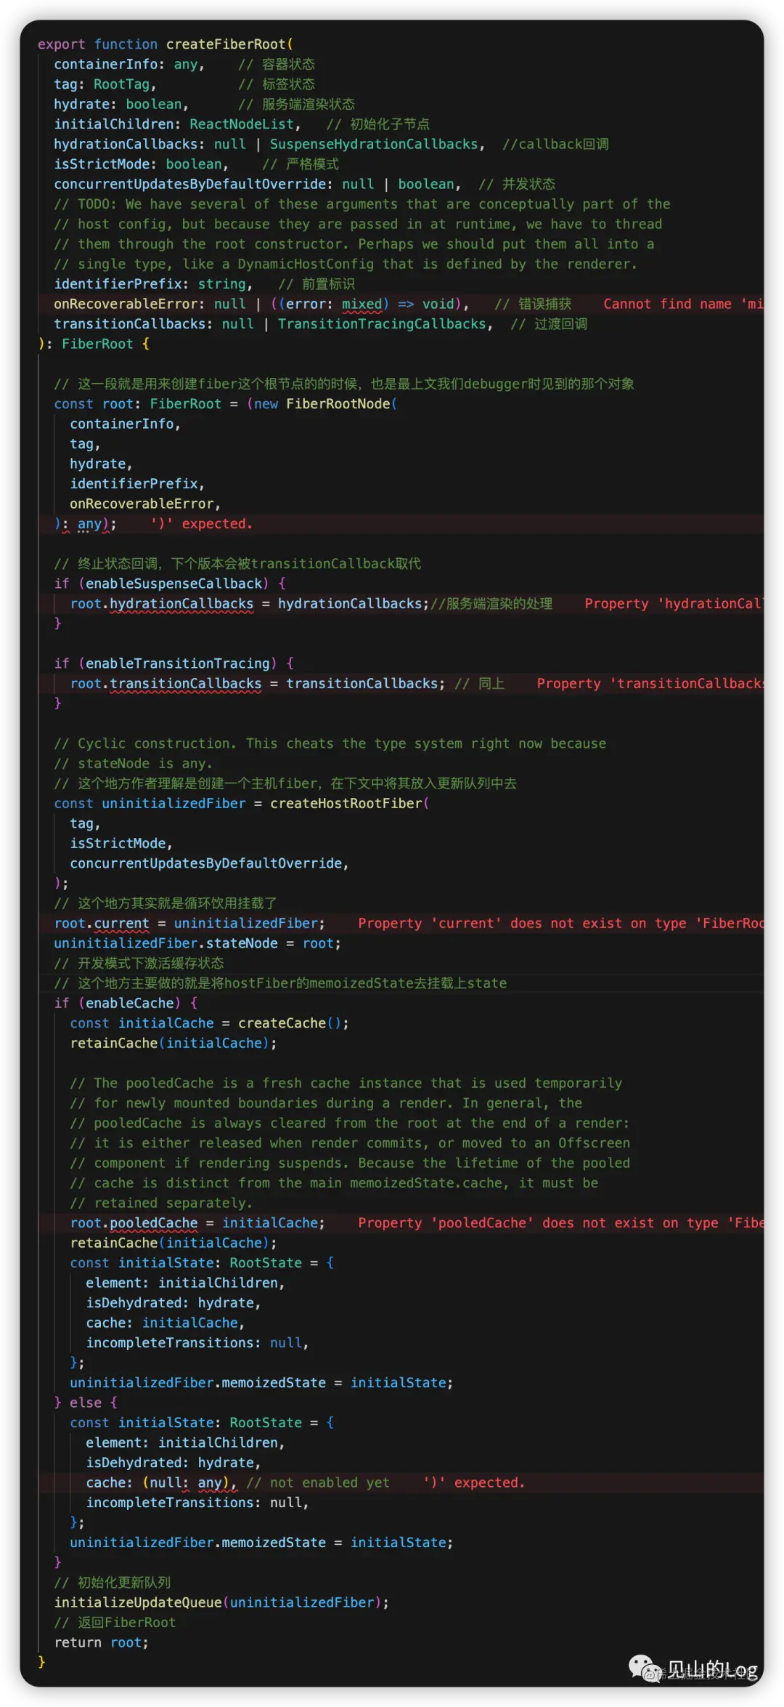Select 'initialChildren: ReactNodeList,' parameter
The height and width of the screenshot is (1707, 784).
pyautogui.click(x=177, y=124)
